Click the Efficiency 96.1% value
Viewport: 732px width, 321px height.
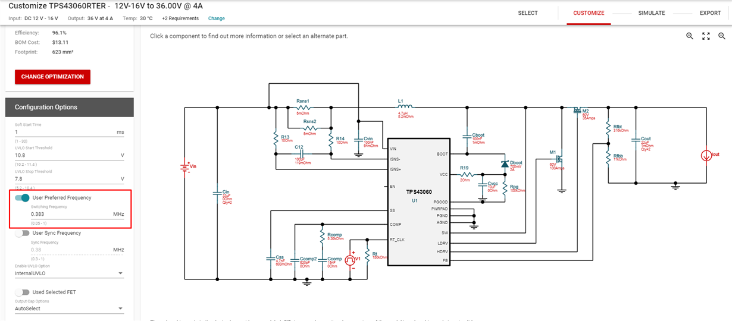(60, 33)
